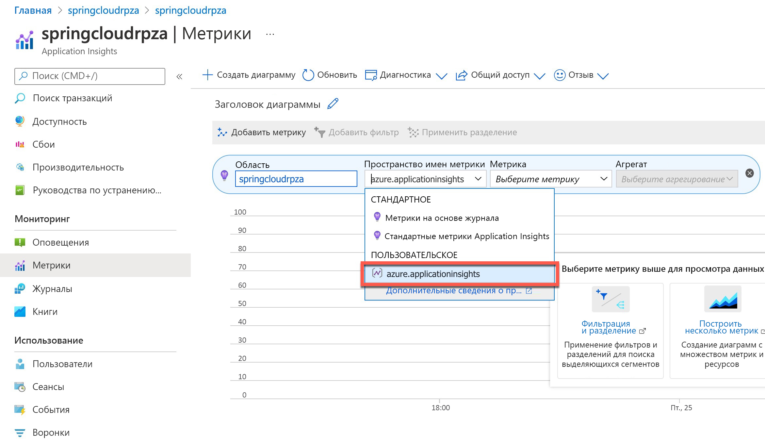The width and height of the screenshot is (765, 439).
Task: Open the more options ellipsis beside Метрики title
Action: (270, 34)
